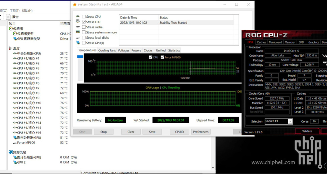327x174 pixels.
Task: Click the CPU chip icon beside Stress CPU
Action: click(78, 16)
